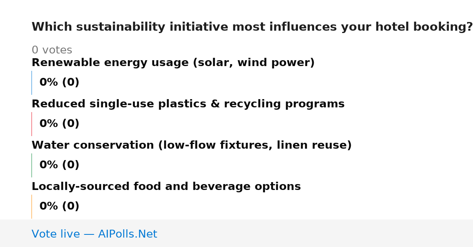
Task: Click '0% (0)' result under Reduced single-use plastics
Action: tap(60, 124)
